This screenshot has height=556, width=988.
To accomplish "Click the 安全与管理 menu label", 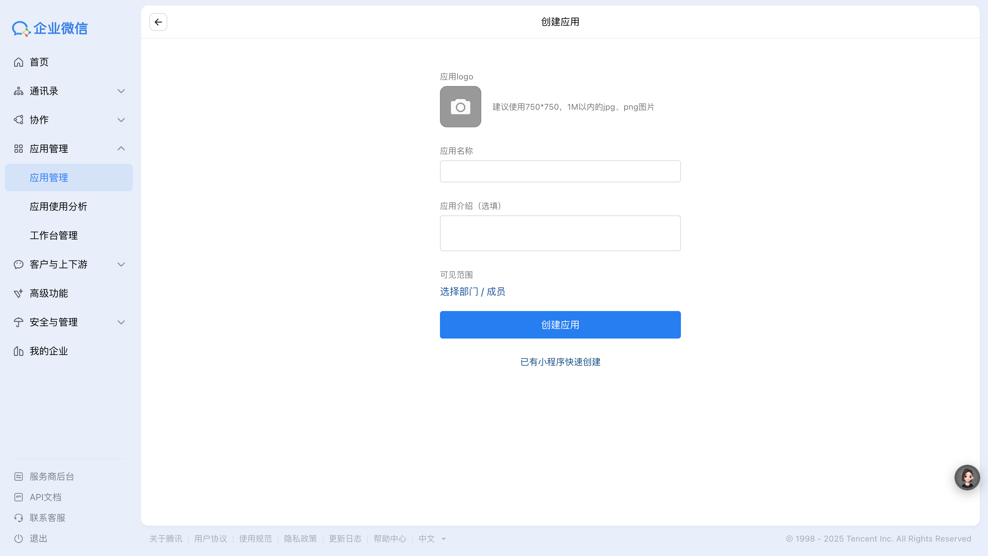I will 54,322.
